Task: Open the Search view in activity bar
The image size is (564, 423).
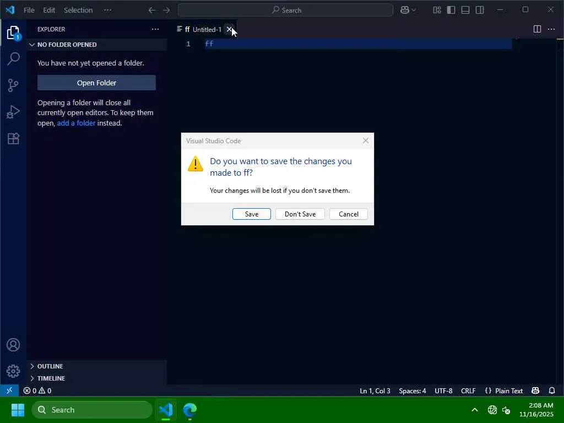Action: [13, 58]
